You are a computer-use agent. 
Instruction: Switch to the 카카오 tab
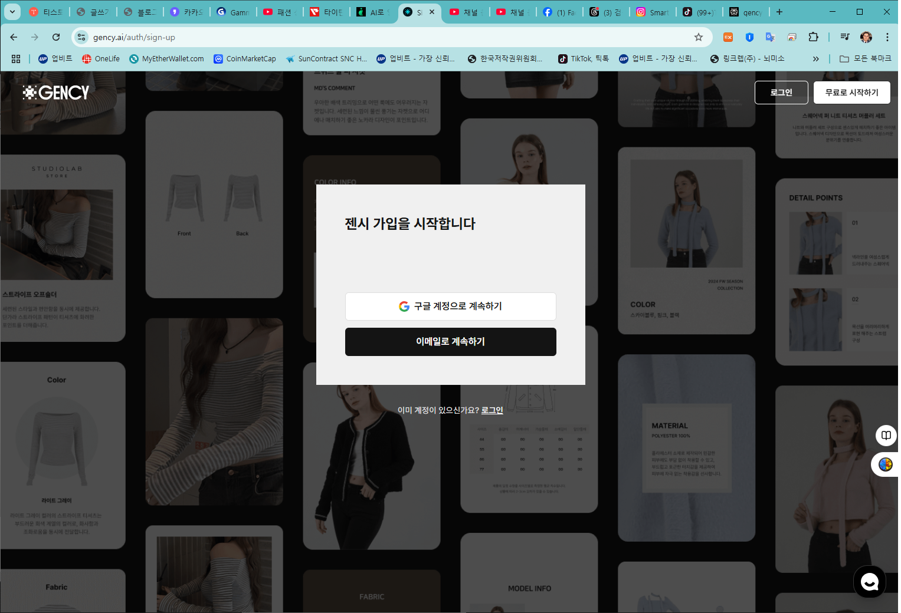click(x=187, y=12)
